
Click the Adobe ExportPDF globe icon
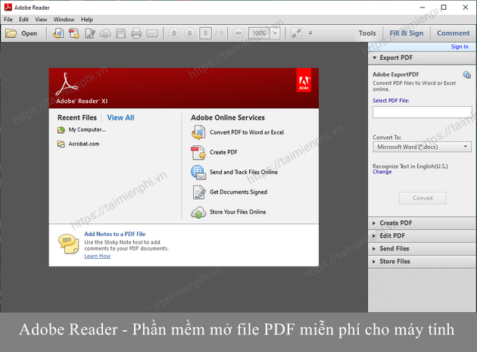pyautogui.click(x=466, y=74)
